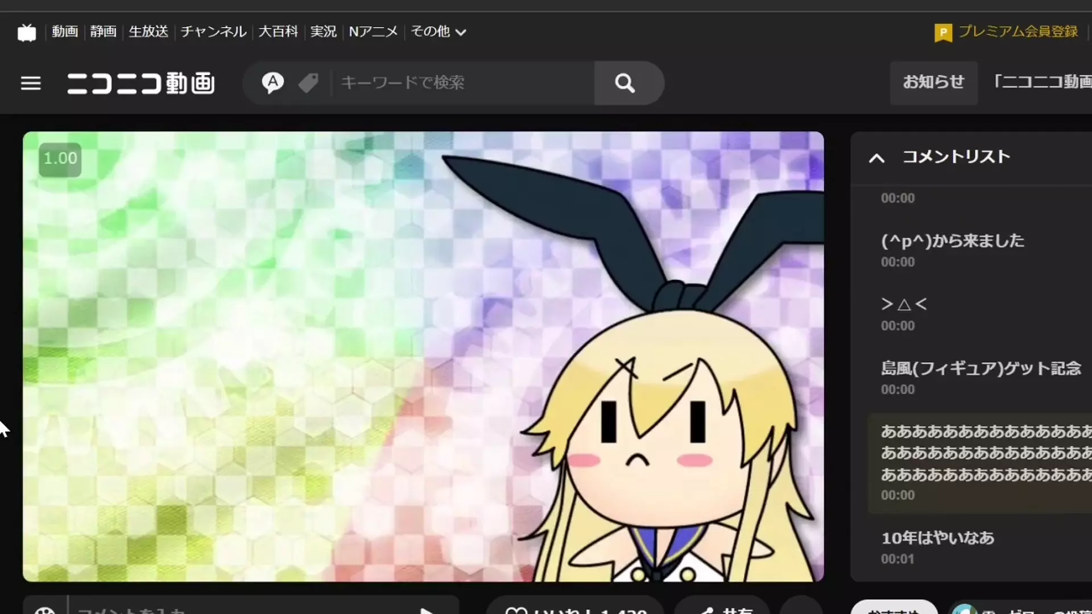Open the 生放送 menu item

coord(148,31)
